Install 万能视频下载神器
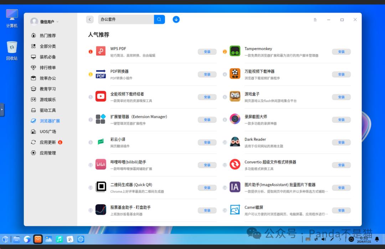 pos(341,74)
